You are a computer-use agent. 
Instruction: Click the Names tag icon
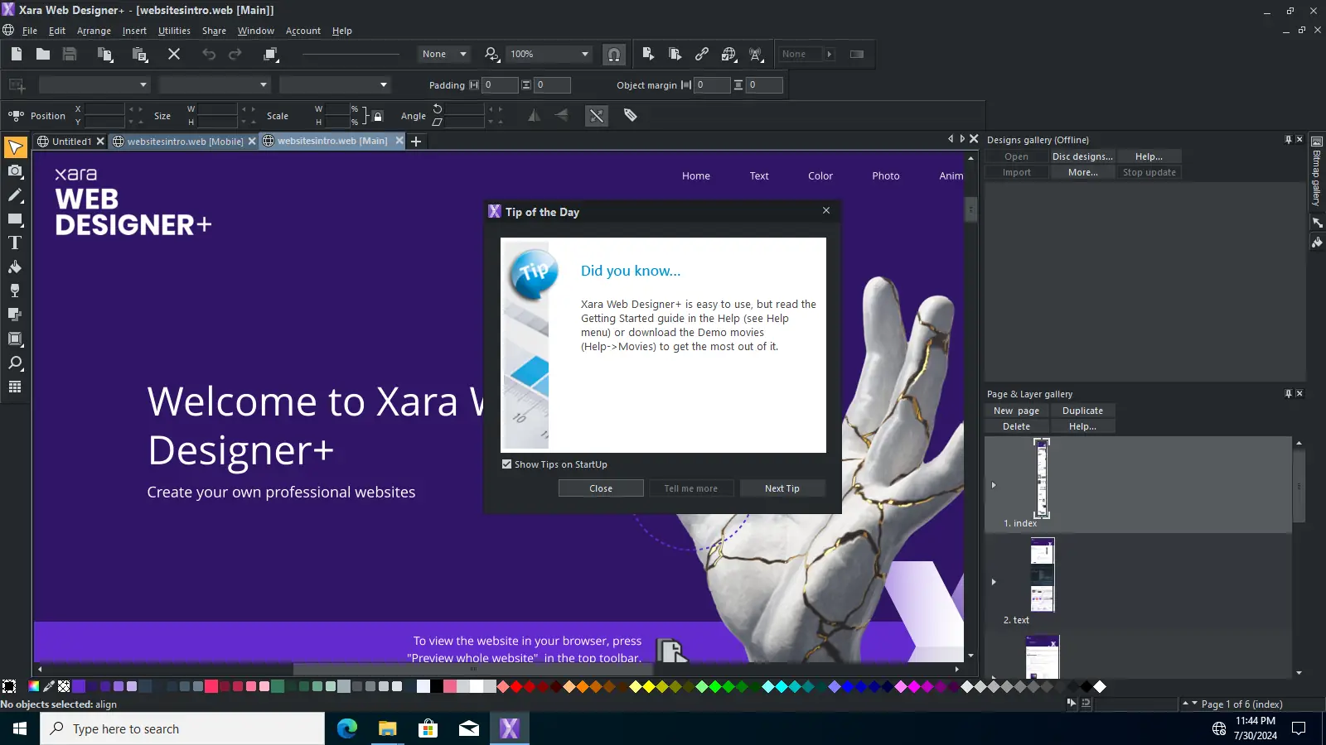(630, 115)
